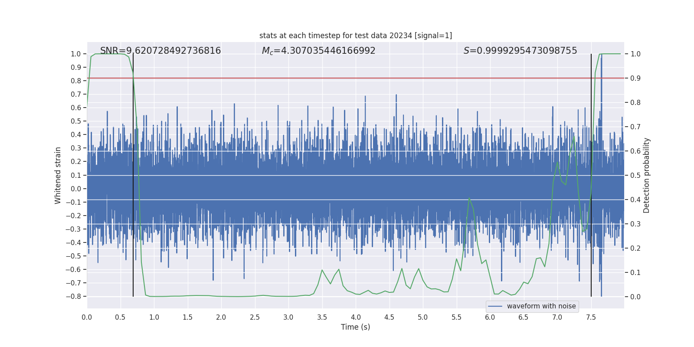The height and width of the screenshot is (347, 694).
Task: Click the 'Time (s)' x-axis label
Action: (x=355, y=327)
